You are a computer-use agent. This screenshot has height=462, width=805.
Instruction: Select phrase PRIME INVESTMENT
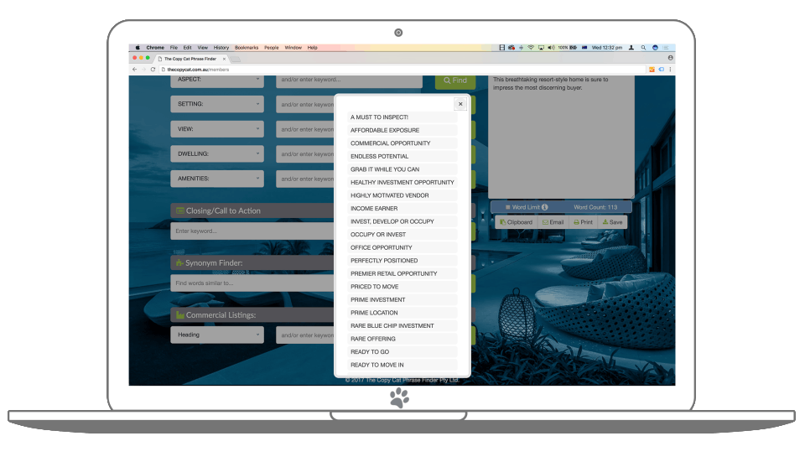(402, 300)
